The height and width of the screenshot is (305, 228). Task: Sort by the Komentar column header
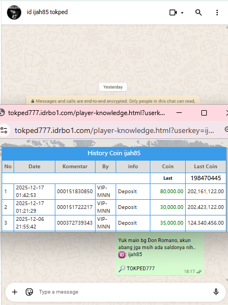pos(75,167)
